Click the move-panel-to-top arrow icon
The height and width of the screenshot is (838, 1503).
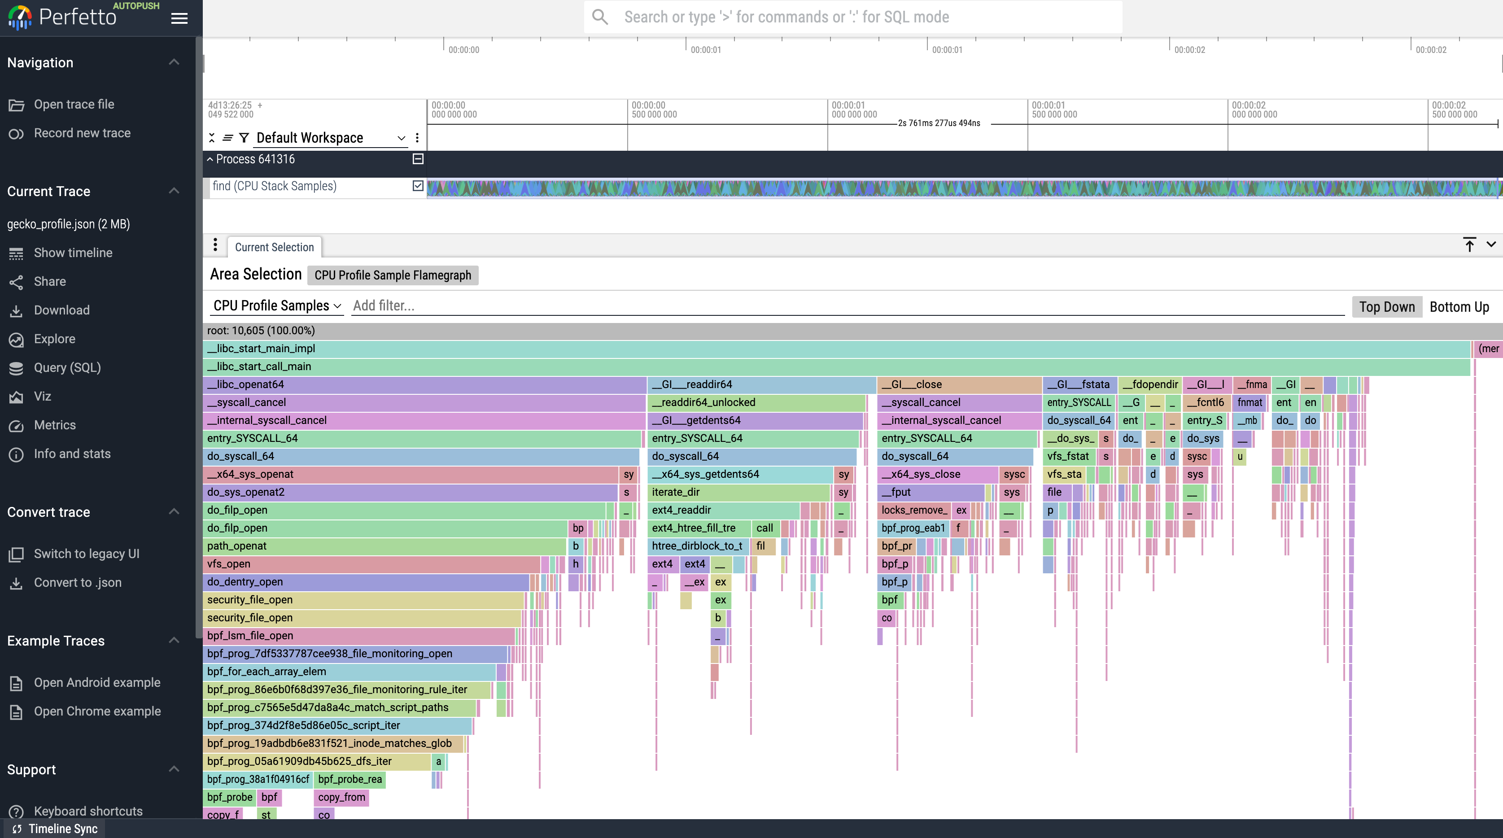click(1469, 244)
